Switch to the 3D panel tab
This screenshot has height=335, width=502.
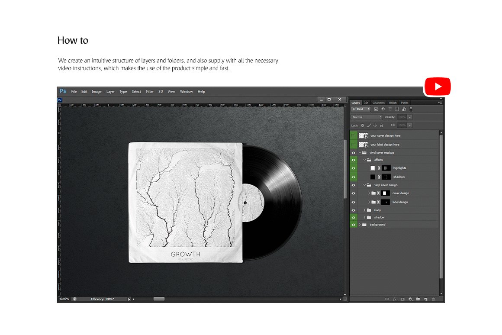[x=366, y=103]
